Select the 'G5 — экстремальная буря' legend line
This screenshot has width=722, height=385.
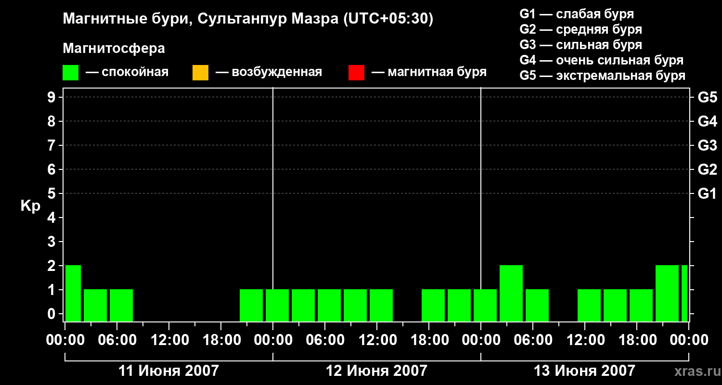pyautogui.click(x=603, y=76)
